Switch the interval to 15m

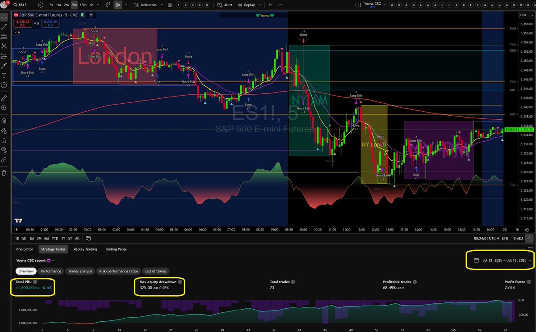pos(83,5)
